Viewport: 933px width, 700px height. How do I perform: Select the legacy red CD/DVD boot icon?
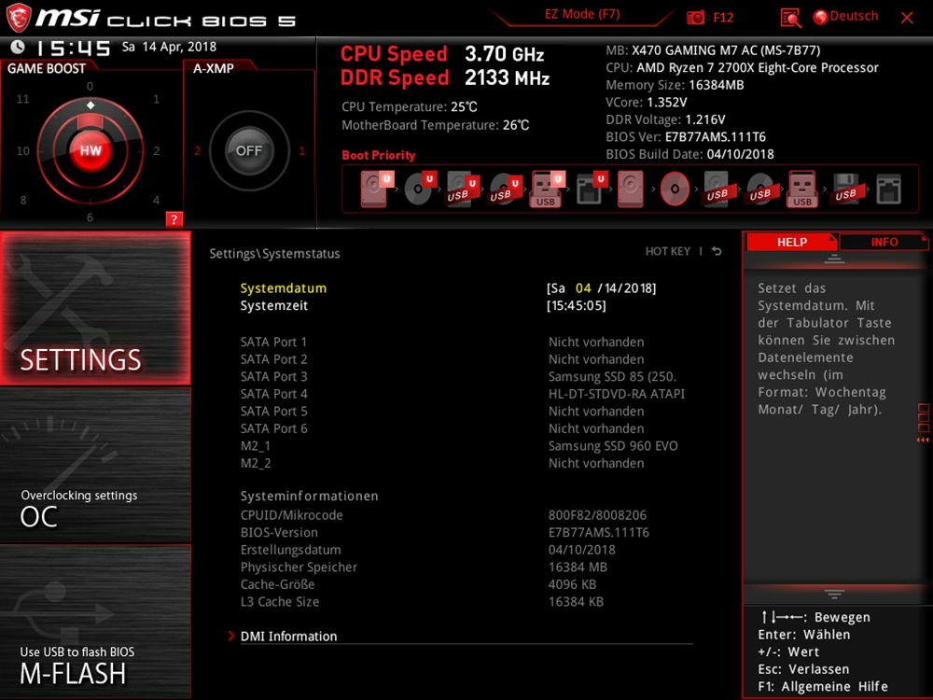click(675, 189)
